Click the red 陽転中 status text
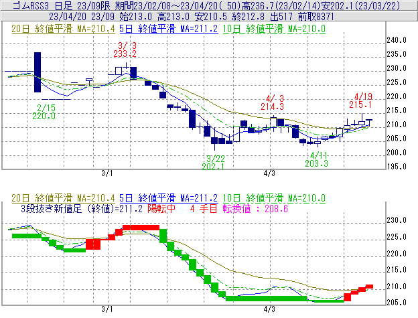 [x=161, y=208]
